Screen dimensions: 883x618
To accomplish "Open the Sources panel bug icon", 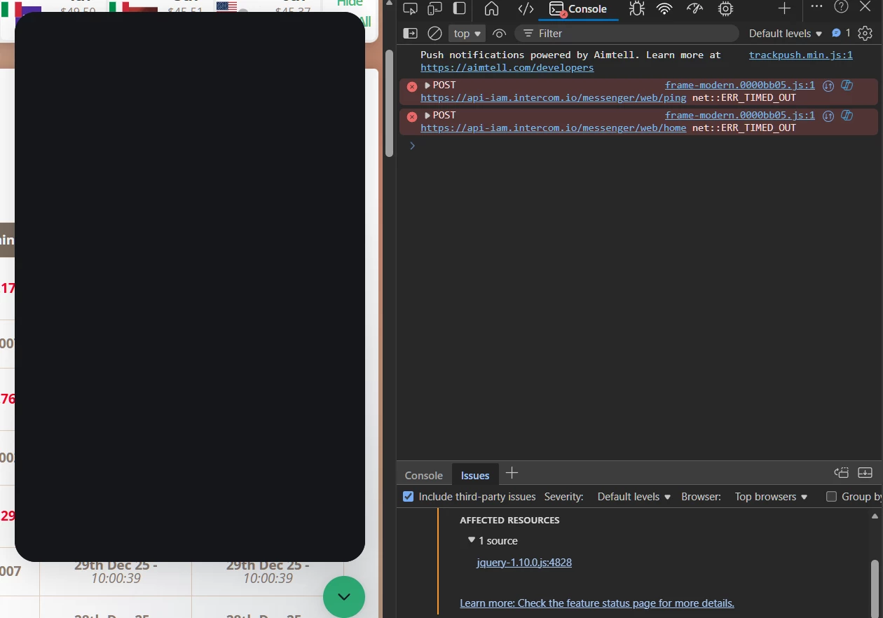I will tap(636, 8).
